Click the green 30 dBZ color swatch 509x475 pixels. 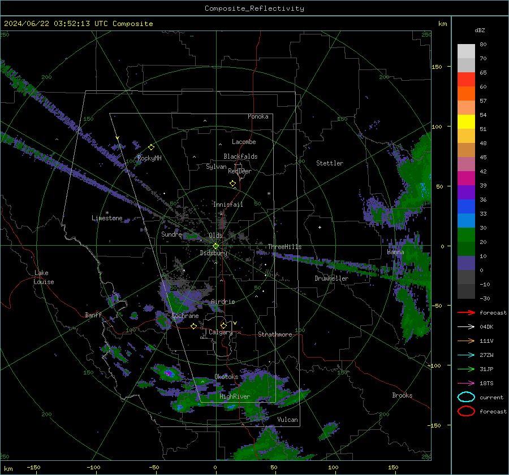(x=466, y=235)
